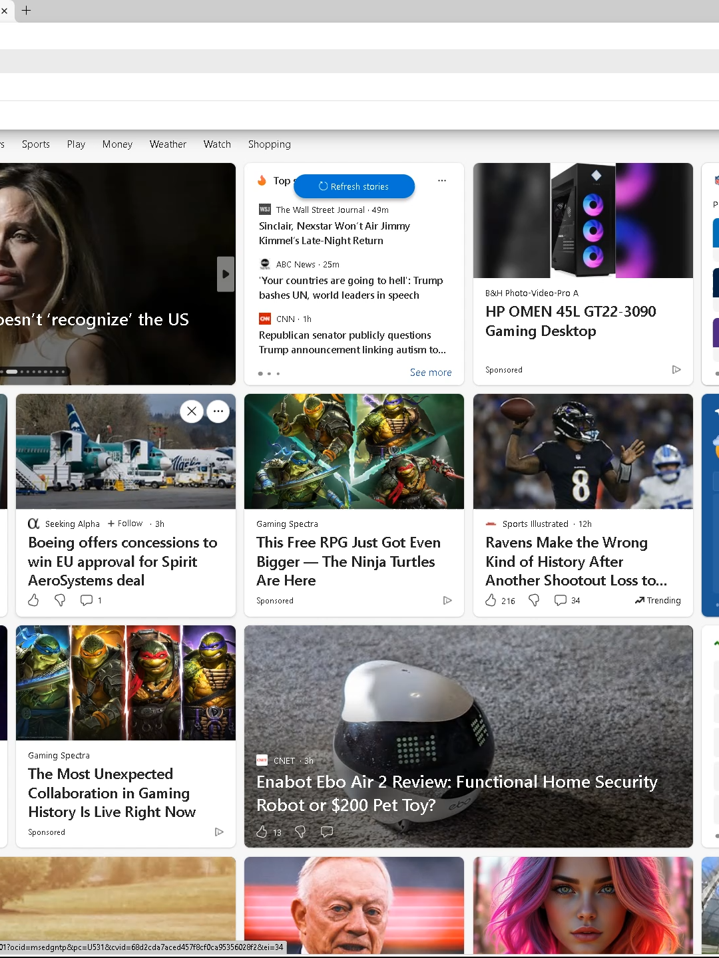Screen dimensions: 719x958
Task: Open the pink-haired woman image card
Action: pos(583,906)
